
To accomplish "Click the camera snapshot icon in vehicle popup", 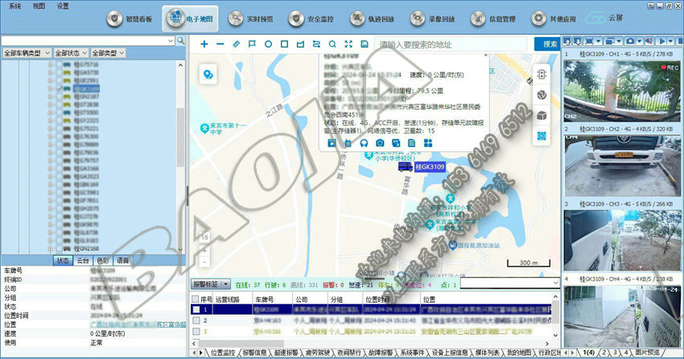I will [x=380, y=142].
